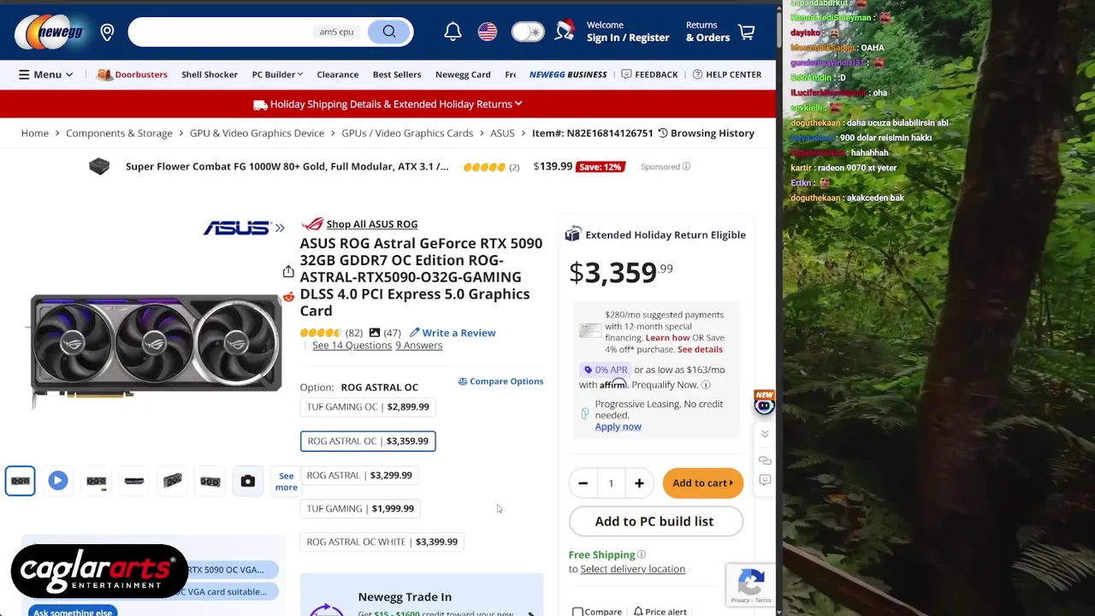
Task: Select the ROG ASTRAL $3,299.99 option
Action: [359, 475]
